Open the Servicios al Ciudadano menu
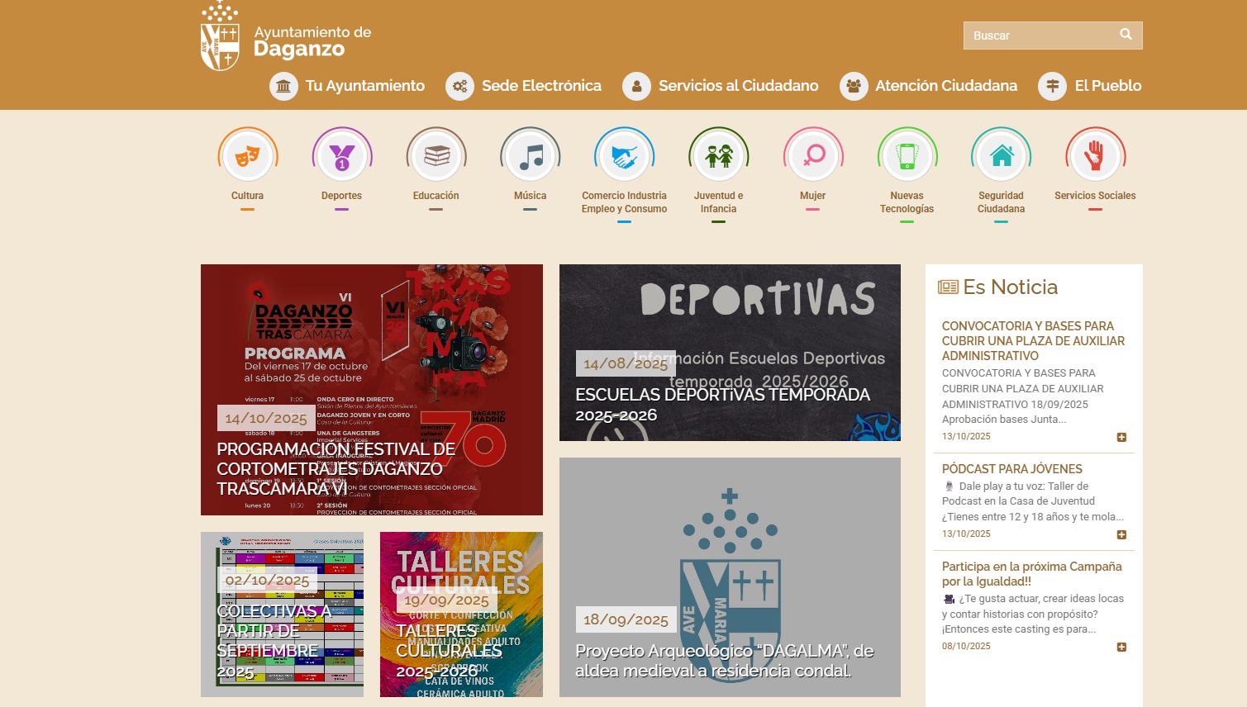Image resolution: width=1247 pixels, height=707 pixels. 721,86
